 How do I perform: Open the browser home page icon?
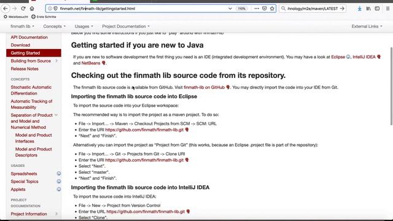pyautogui.click(x=32, y=9)
